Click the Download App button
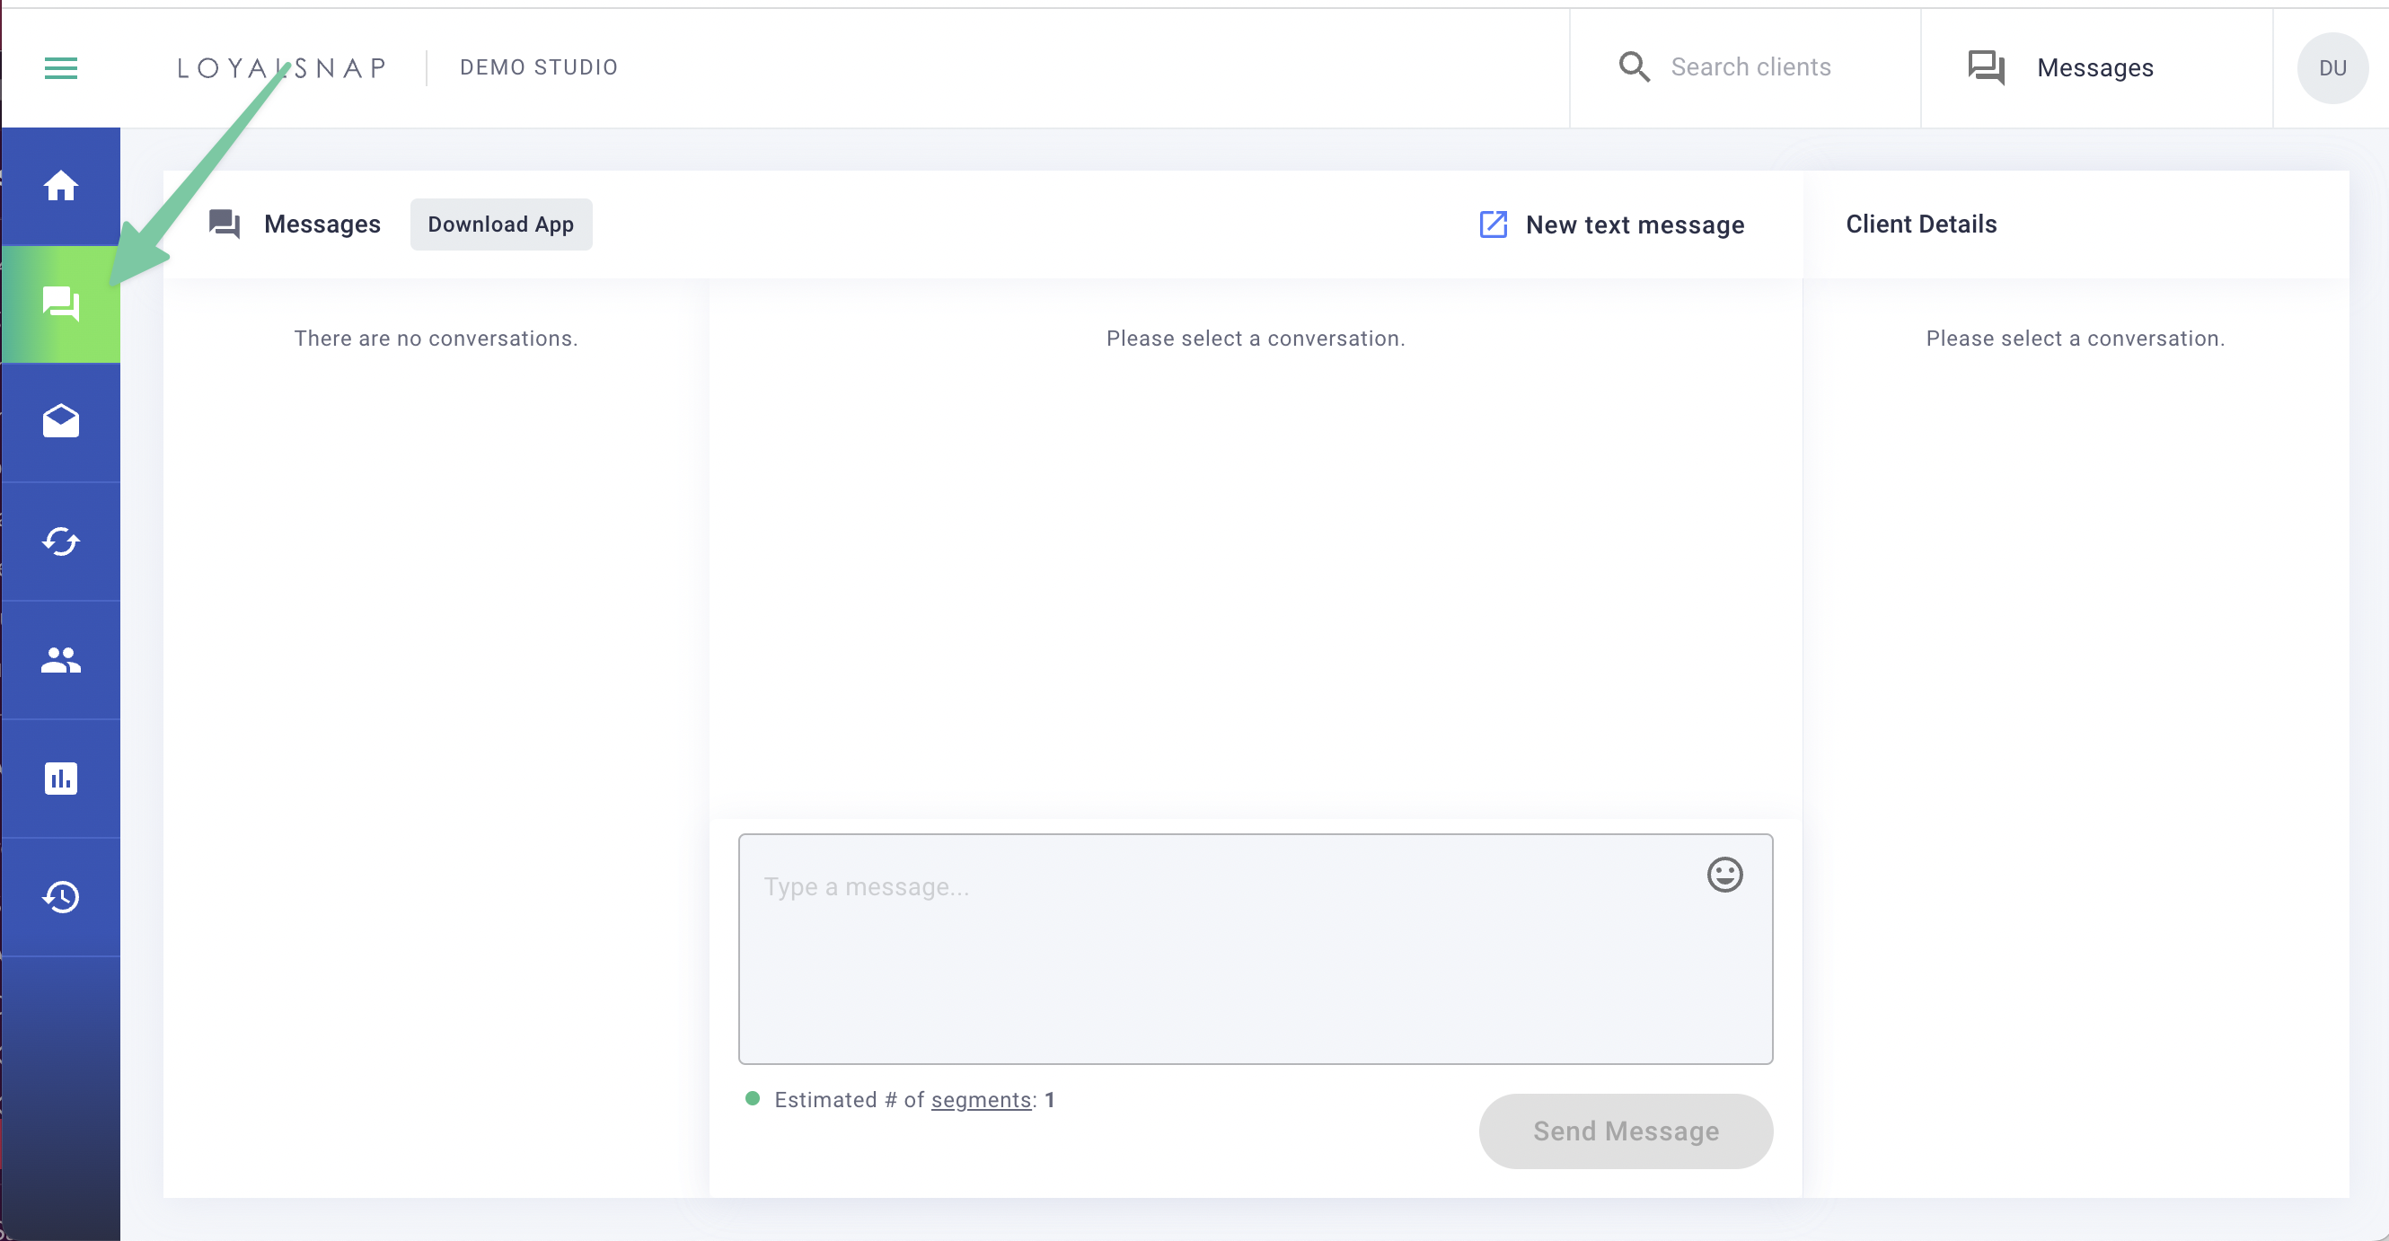Viewport: 2389px width, 1241px height. [x=501, y=224]
